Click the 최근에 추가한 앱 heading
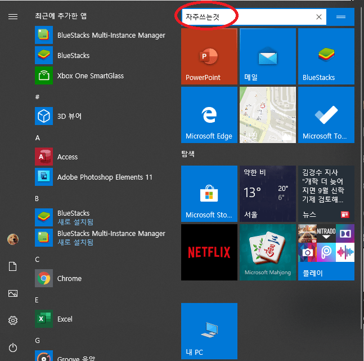Image resolution: width=364 pixels, height=361 pixels. tap(61, 16)
